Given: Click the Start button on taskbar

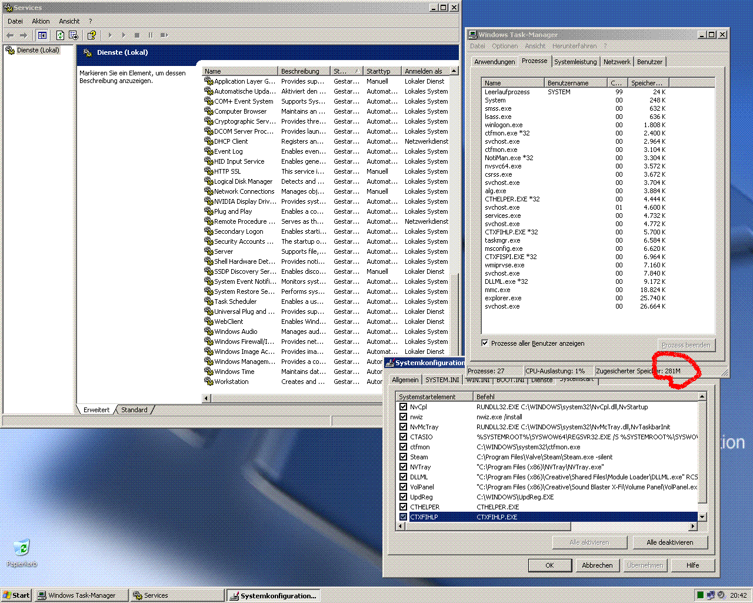Looking at the screenshot, I should click(16, 595).
